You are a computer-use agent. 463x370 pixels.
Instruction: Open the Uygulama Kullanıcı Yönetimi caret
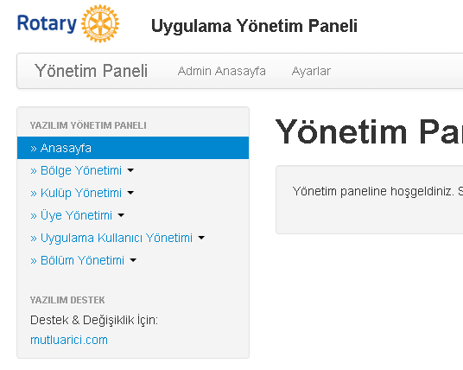click(x=201, y=238)
